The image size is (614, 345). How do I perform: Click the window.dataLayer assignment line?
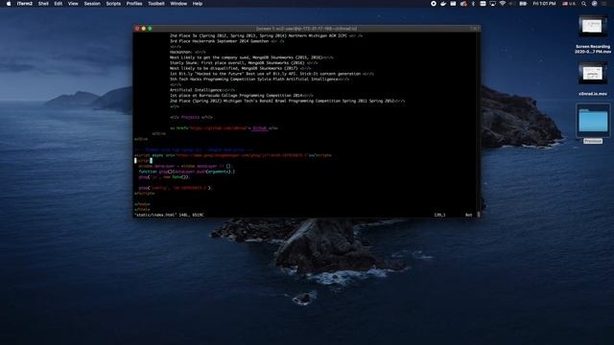pyautogui.click(x=185, y=166)
